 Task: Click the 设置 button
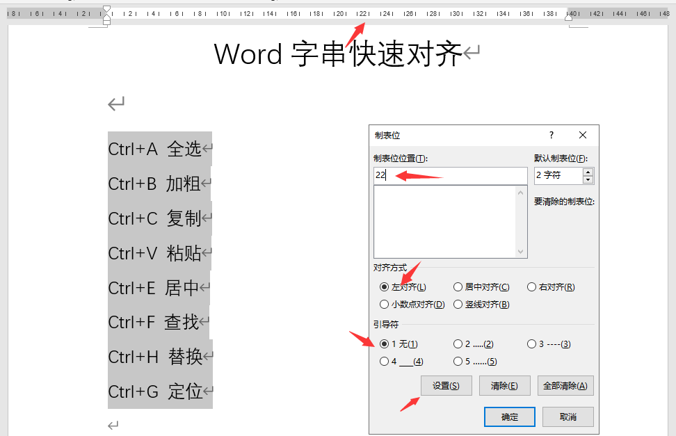click(446, 385)
